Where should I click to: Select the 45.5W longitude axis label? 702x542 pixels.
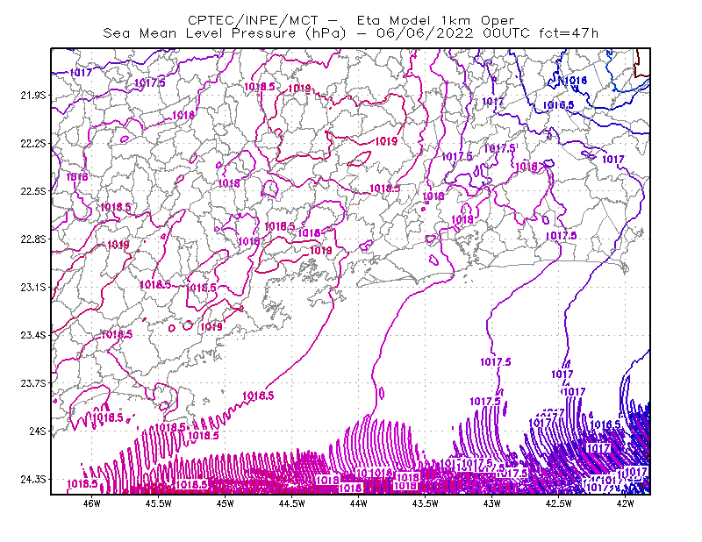159,503
